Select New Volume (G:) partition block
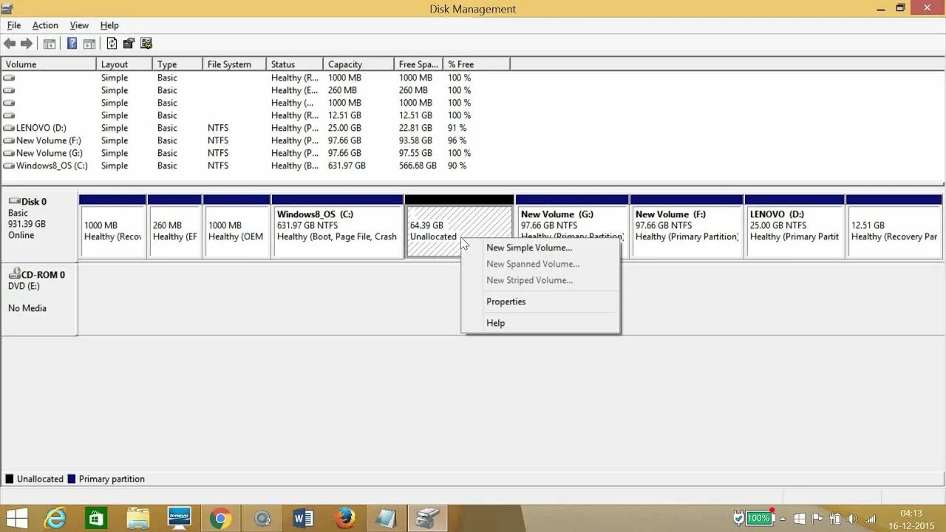This screenshot has height=532, width=946. click(572, 226)
